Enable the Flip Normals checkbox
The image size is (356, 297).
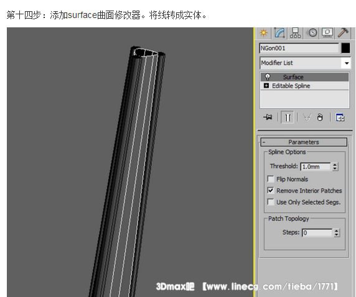coord(271,179)
